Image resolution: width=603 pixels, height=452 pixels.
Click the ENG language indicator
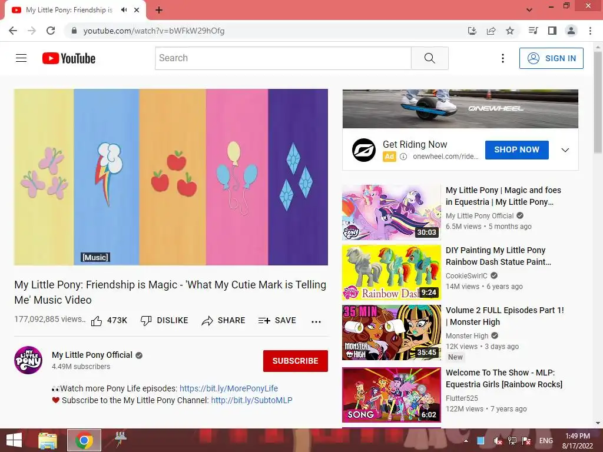coord(546,440)
